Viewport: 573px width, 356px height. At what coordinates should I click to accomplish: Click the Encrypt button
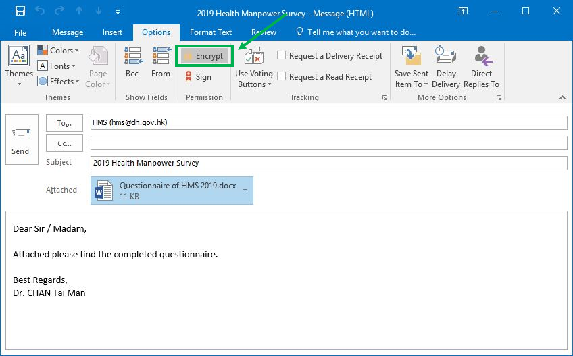[205, 56]
